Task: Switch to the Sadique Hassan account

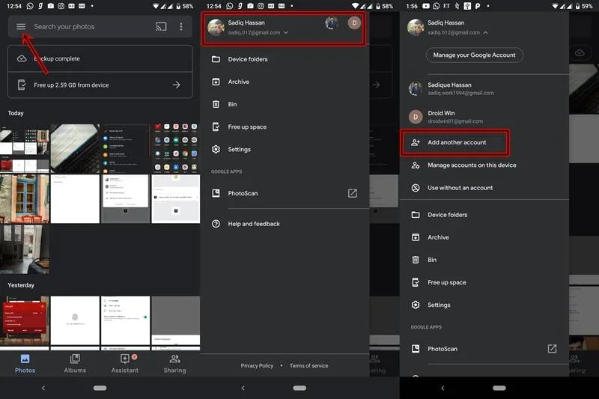Action: (484, 88)
